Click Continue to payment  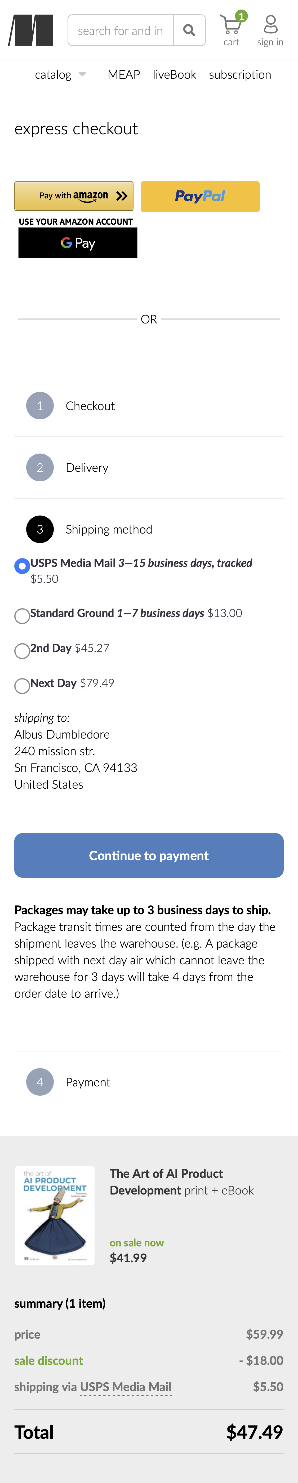click(148, 855)
